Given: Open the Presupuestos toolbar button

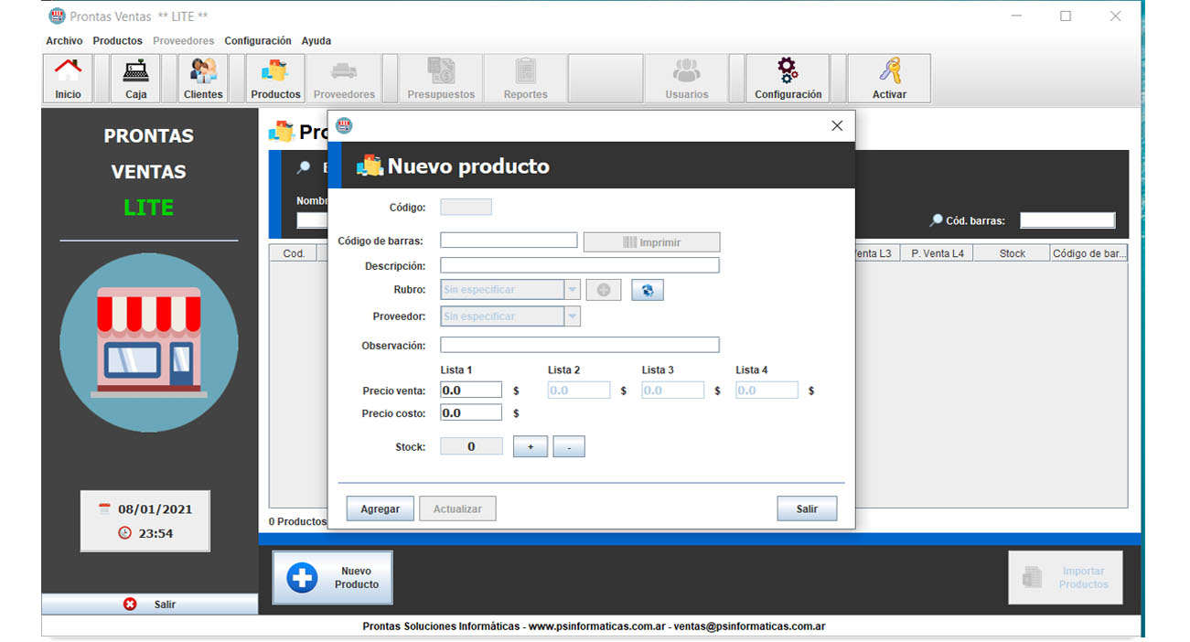Looking at the screenshot, I should point(441,79).
